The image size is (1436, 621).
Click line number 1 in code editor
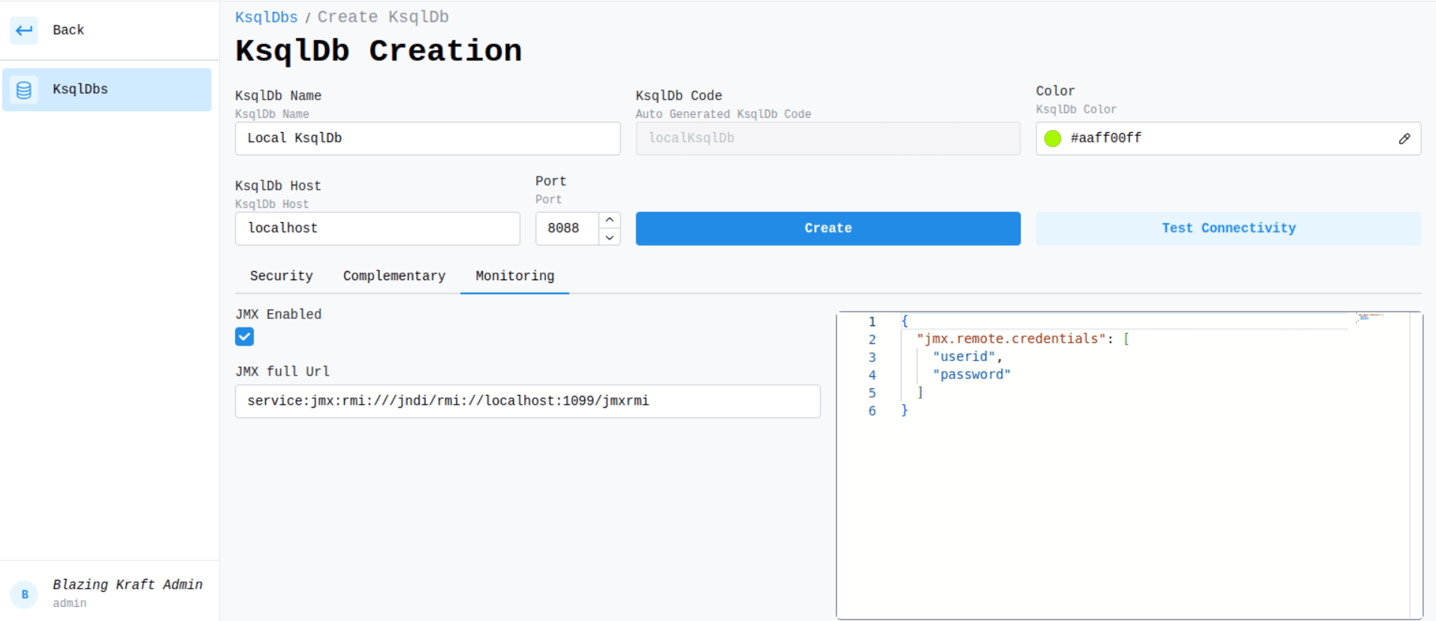(x=872, y=321)
